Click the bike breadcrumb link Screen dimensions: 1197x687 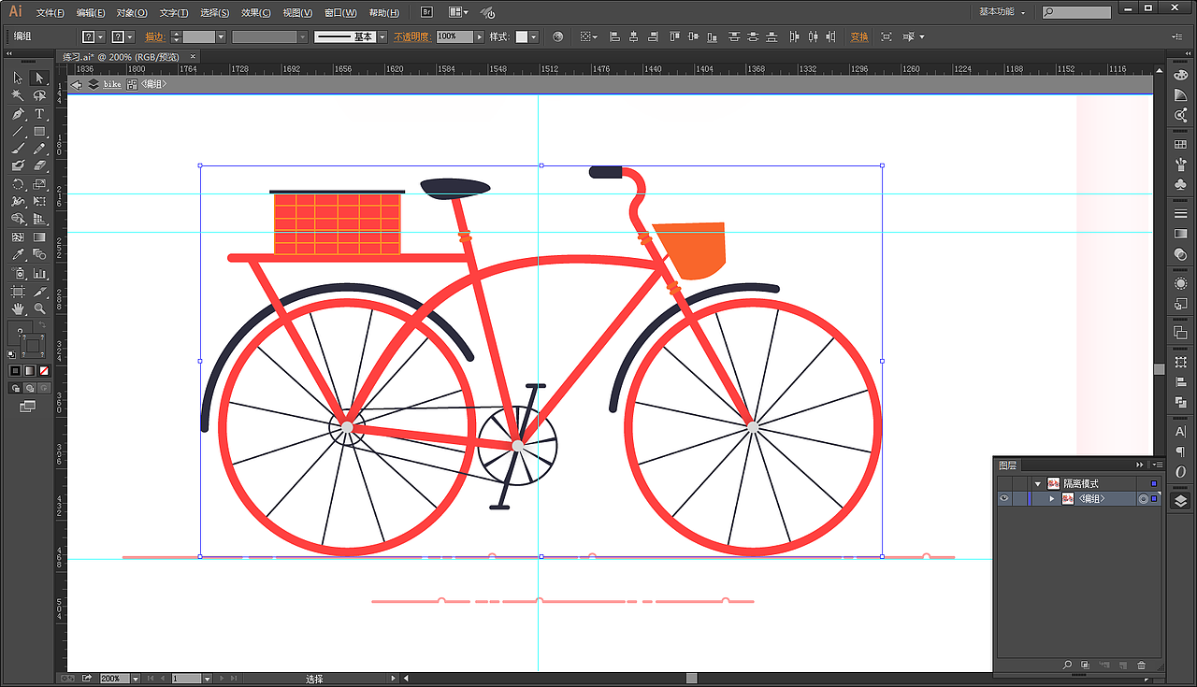pos(112,84)
